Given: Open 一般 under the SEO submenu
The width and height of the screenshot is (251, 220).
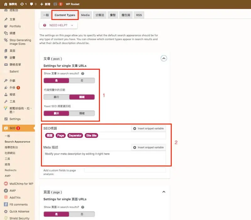Looking at the screenshot, I should pos(7,136).
